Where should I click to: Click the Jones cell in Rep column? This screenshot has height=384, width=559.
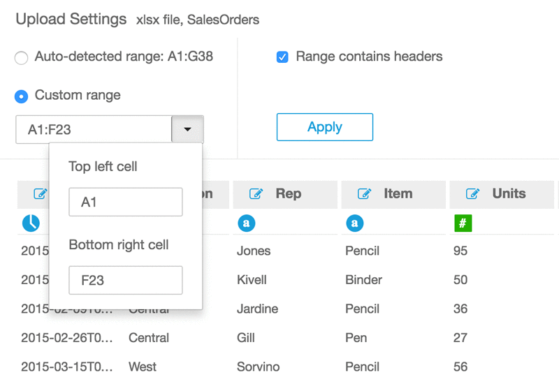pyautogui.click(x=254, y=251)
